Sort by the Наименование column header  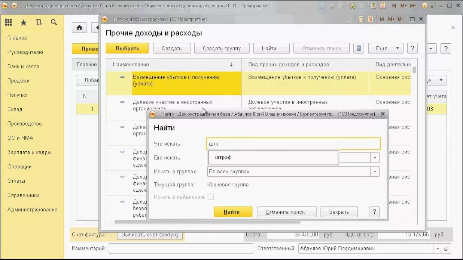[174, 64]
